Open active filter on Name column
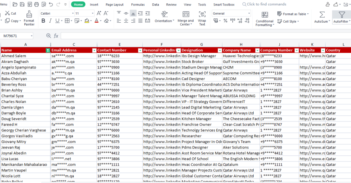This screenshot has height=183, width=351. tap(48, 51)
